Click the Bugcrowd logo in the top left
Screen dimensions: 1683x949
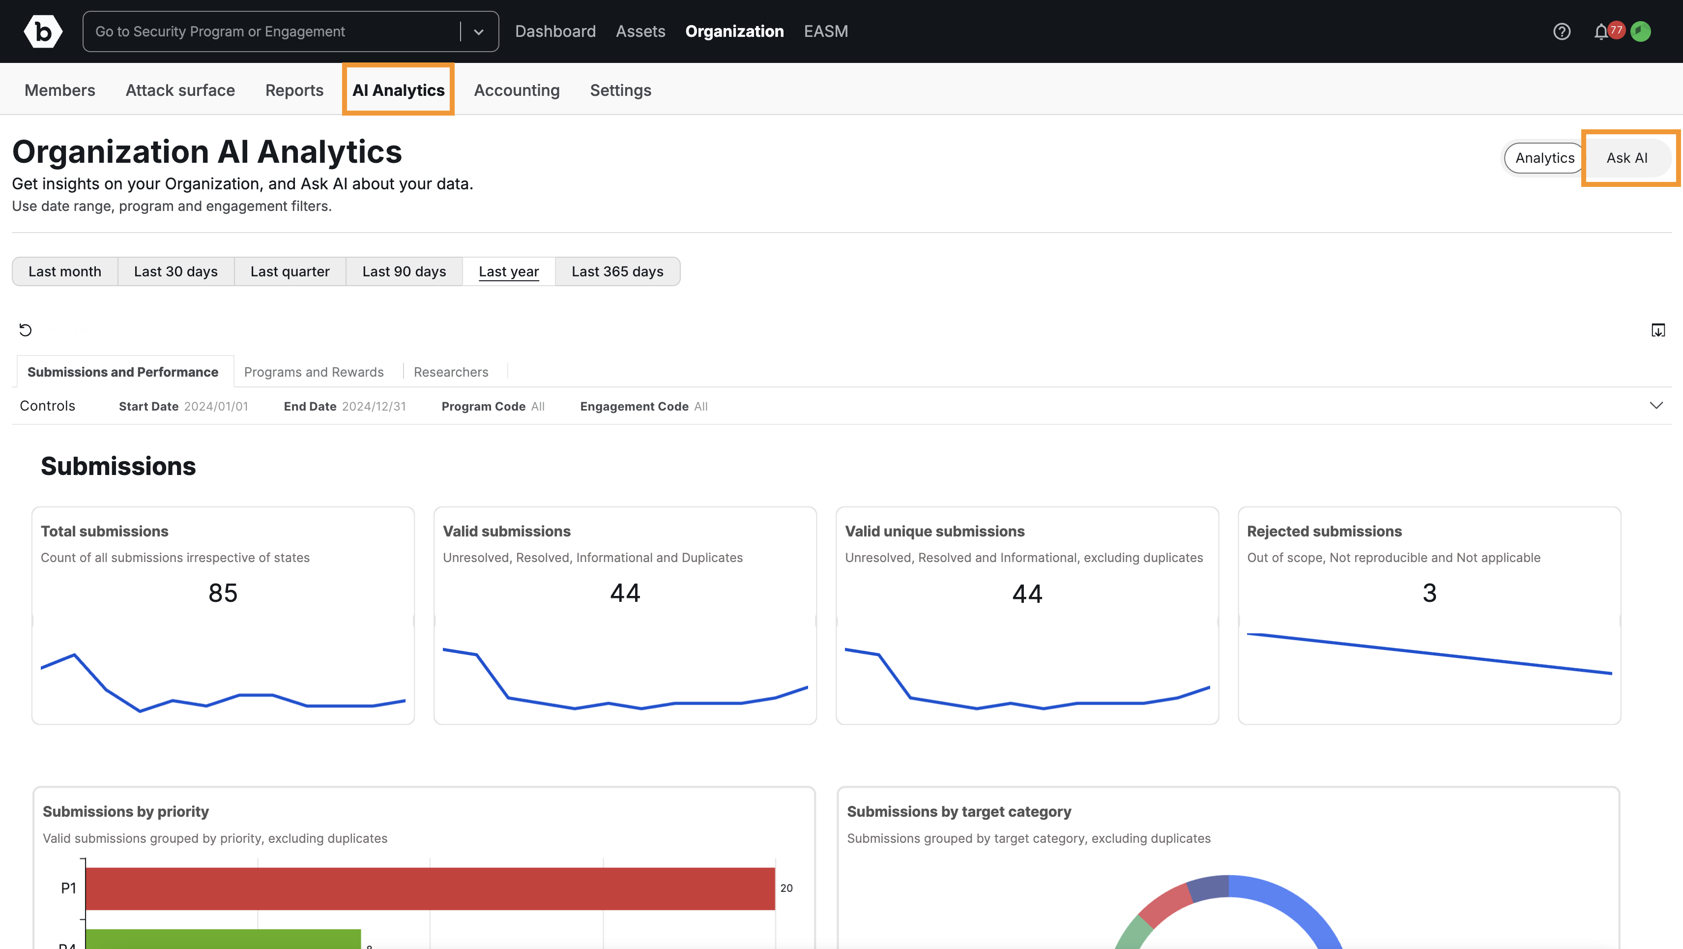click(x=42, y=30)
